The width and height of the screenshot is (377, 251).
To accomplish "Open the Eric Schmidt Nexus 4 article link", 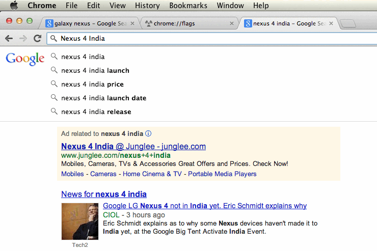I will (x=205, y=206).
